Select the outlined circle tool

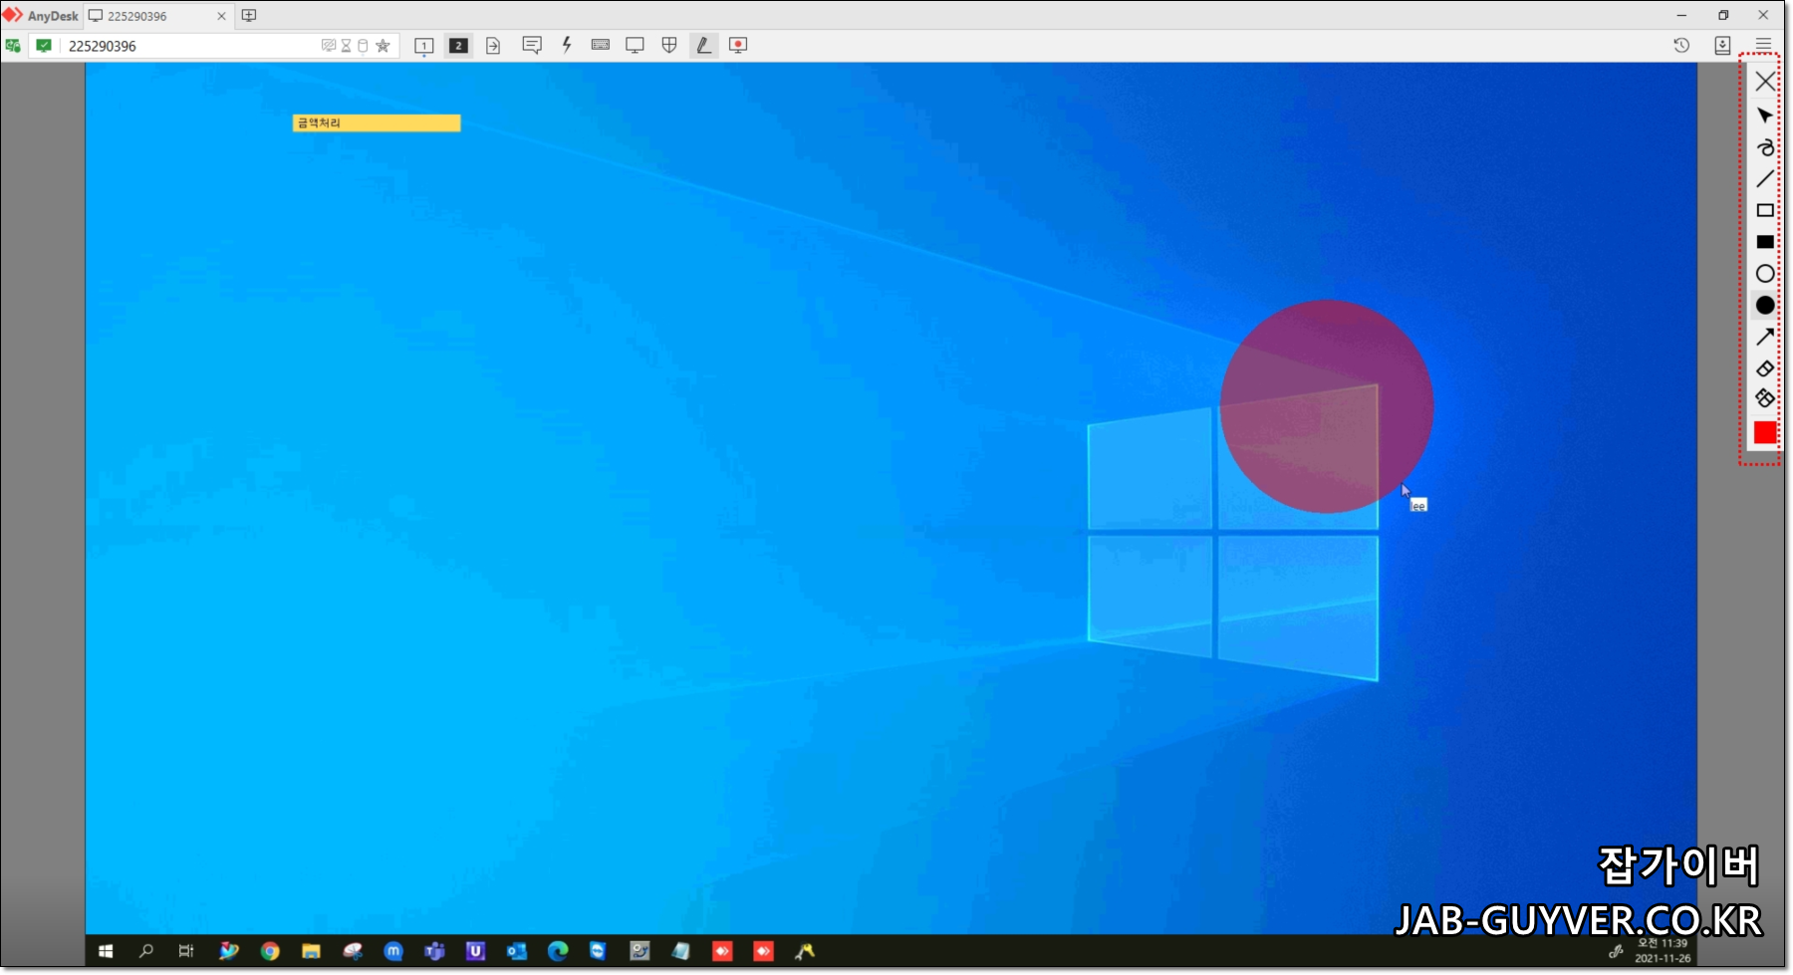pyautogui.click(x=1765, y=274)
